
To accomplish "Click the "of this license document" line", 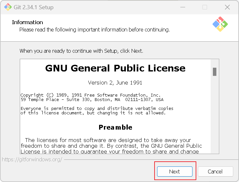I will click(x=93, y=113).
